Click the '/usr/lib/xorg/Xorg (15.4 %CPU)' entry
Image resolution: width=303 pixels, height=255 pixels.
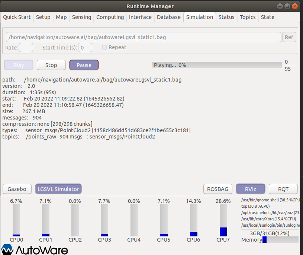click(268, 219)
